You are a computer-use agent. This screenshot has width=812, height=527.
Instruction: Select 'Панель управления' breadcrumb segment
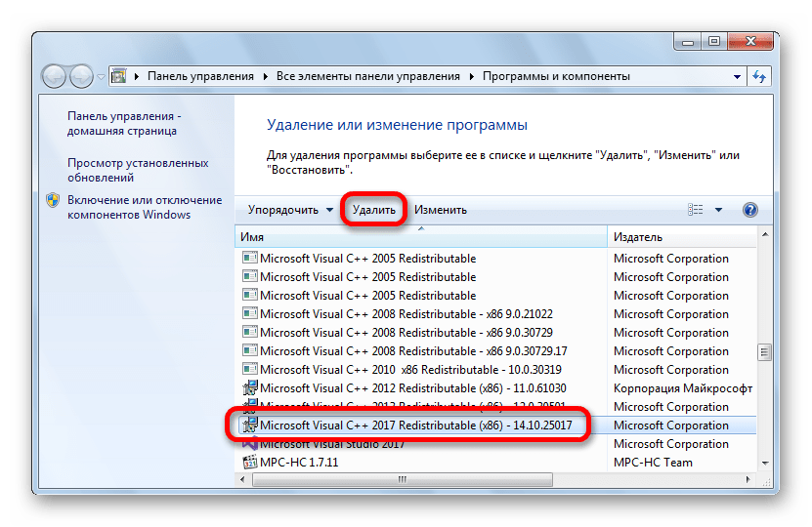pyautogui.click(x=200, y=76)
